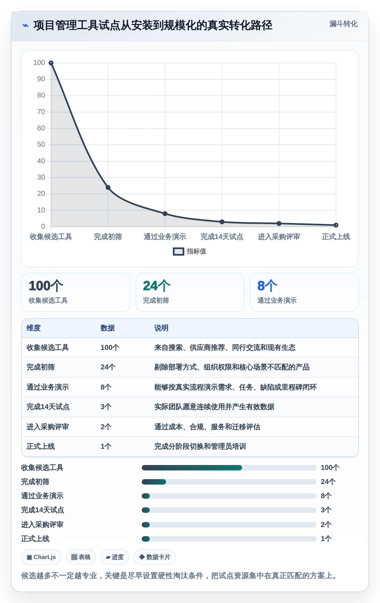Click the 完成14天试点 progress row label
Image resolution: width=380 pixels, height=603 pixels.
click(43, 510)
